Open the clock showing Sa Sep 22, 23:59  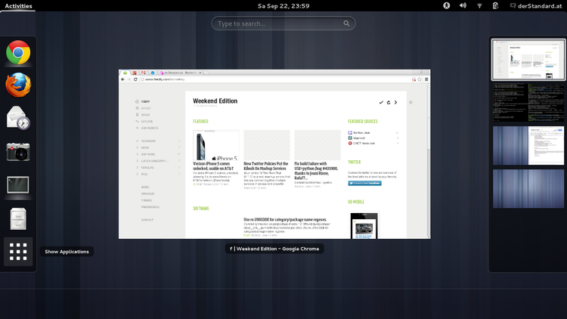283,5
